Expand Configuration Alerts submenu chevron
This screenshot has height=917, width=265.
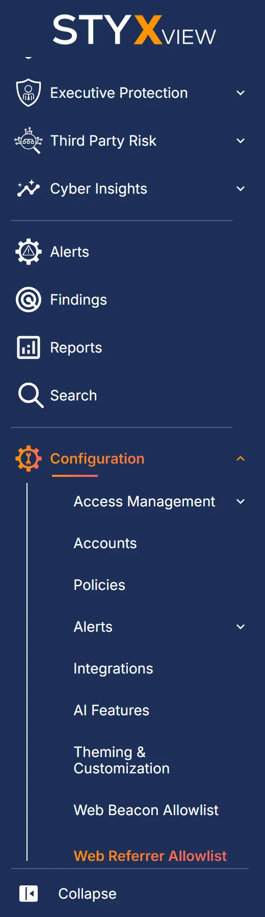241,627
